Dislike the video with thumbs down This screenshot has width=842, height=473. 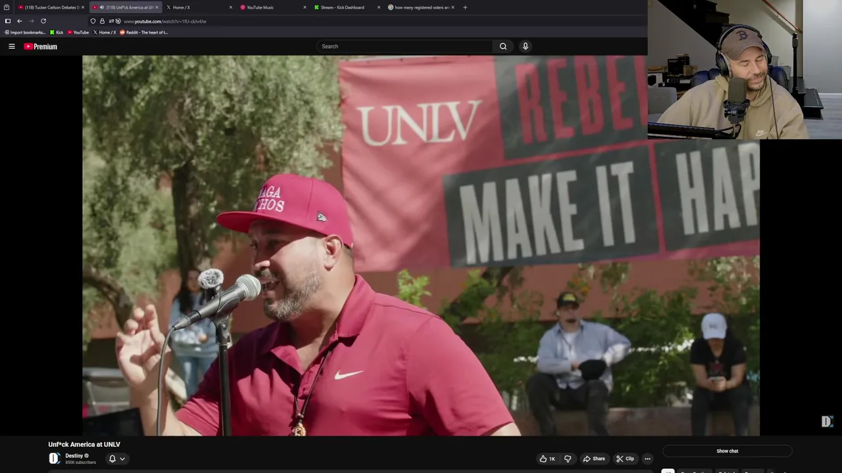coord(568,459)
